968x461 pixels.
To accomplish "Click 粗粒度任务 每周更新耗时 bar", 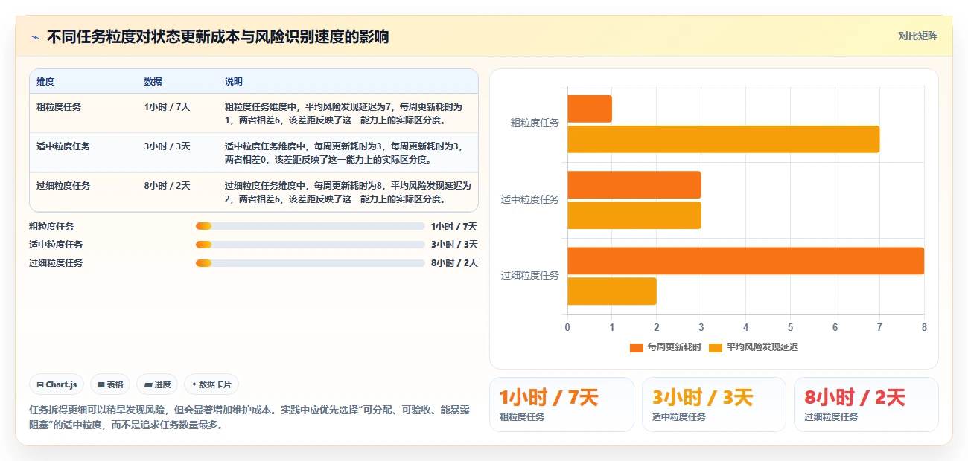I will coord(590,109).
